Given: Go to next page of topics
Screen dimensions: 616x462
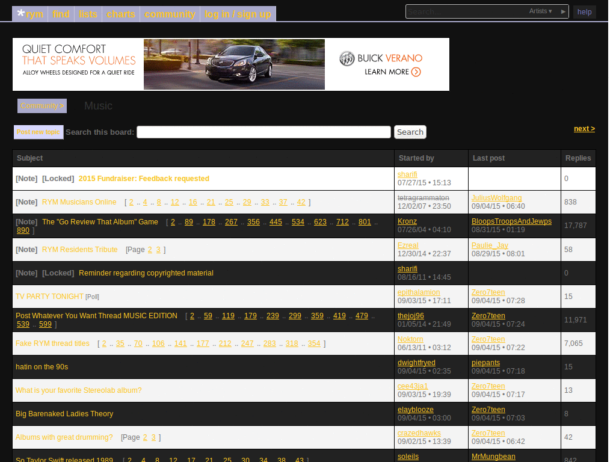Looking at the screenshot, I should point(584,129).
